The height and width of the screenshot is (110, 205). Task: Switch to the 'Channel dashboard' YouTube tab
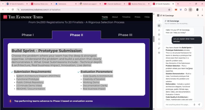(114, 4)
